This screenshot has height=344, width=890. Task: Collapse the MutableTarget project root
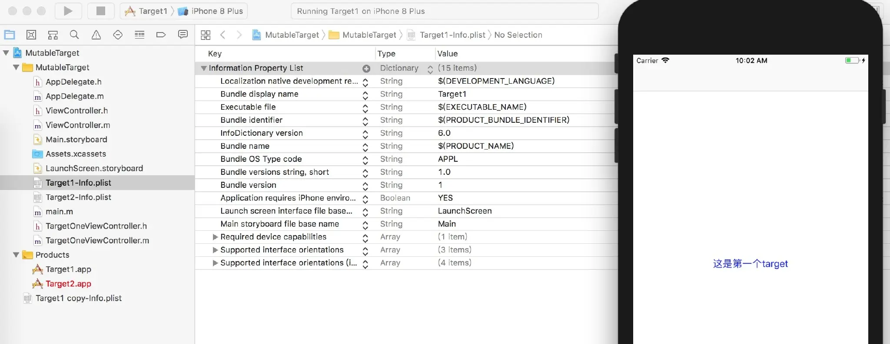6,53
